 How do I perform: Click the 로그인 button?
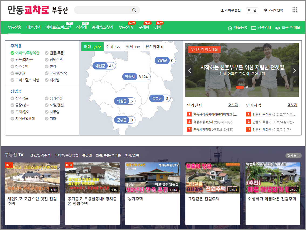pyautogui.click(x=251, y=10)
